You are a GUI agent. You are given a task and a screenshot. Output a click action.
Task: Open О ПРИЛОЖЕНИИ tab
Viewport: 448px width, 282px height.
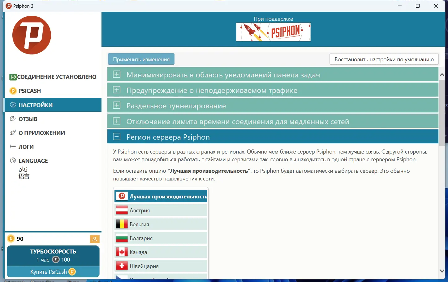pos(53,132)
